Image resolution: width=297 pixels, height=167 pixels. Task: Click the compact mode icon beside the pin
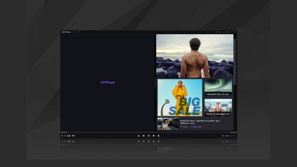point(220,32)
